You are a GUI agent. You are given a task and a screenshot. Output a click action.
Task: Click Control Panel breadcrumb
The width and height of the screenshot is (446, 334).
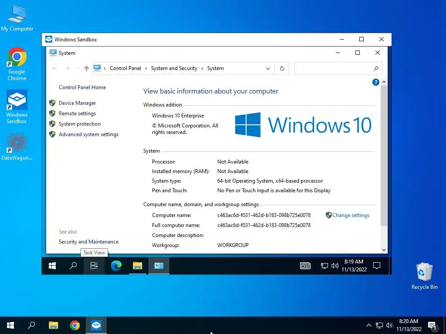click(x=125, y=68)
